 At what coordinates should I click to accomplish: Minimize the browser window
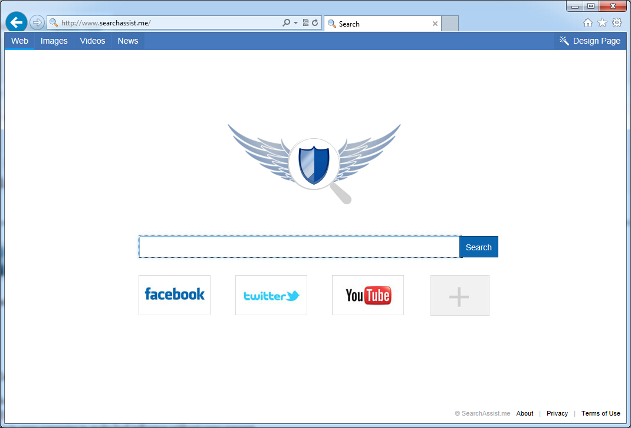[x=574, y=6]
